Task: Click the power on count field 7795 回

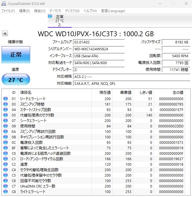Action: coord(176,63)
